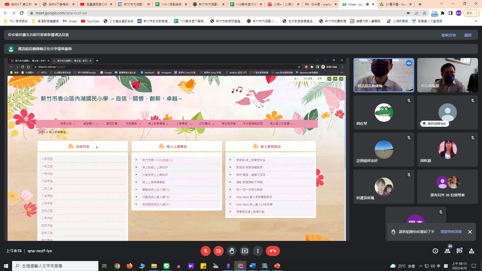Click the raise hand icon
The height and width of the screenshot is (271, 482).
[x=231, y=251]
